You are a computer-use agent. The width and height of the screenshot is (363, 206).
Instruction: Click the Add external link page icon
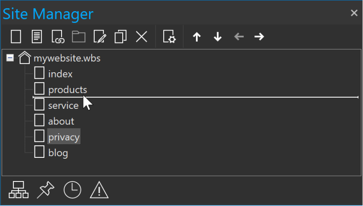[58, 37]
